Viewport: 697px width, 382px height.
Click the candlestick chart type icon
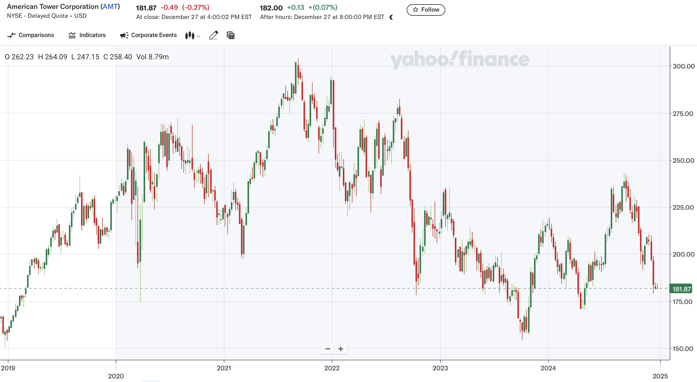pyautogui.click(x=190, y=36)
